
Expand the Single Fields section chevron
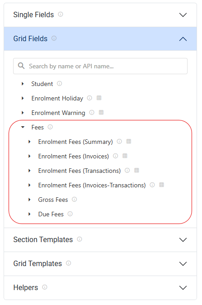click(183, 15)
